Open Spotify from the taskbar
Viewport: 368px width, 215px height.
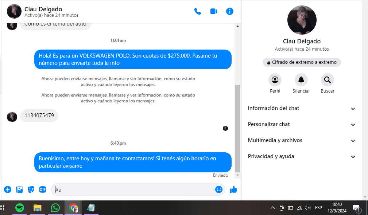(20, 208)
